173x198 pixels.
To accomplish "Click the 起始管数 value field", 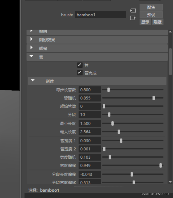I will (90, 106).
